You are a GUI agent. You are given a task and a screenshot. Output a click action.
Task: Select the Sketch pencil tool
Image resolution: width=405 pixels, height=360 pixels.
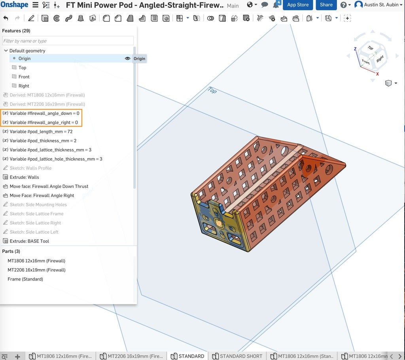31,18
